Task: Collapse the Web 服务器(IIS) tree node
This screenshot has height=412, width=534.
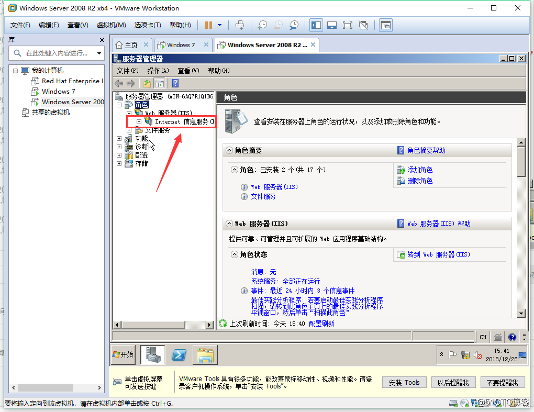Action: coord(129,113)
